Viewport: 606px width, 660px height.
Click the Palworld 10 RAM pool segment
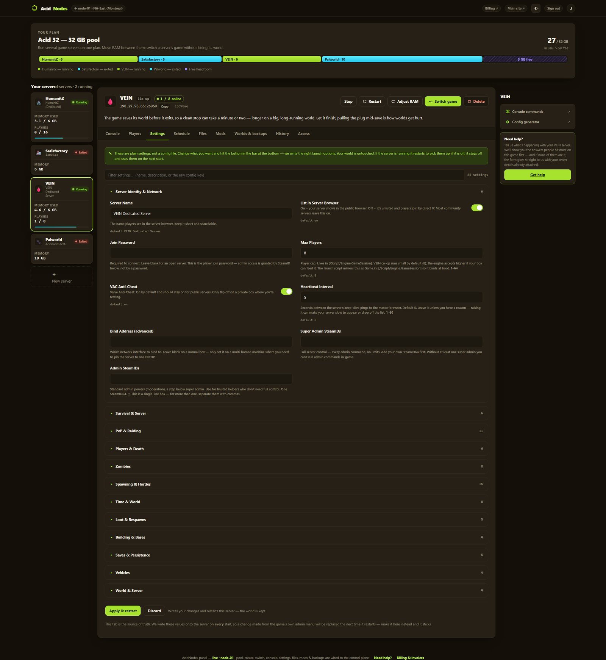click(x=402, y=59)
